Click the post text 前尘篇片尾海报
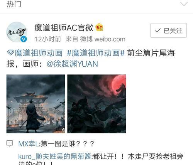Image resolution: width=193 pixels, height=165 pixels. [151, 53]
